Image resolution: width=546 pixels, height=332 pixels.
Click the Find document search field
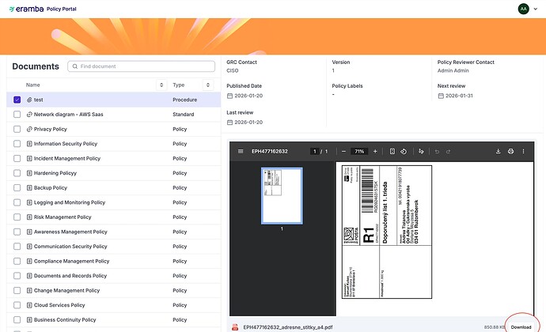(141, 66)
